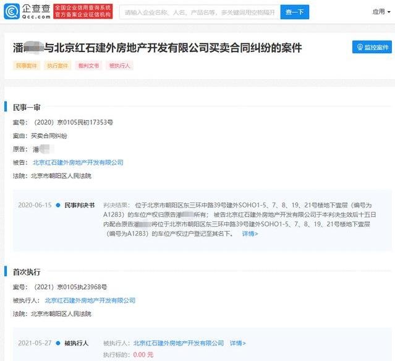Select the 民事案件 tag
The image size is (395, 361).
coord(27,66)
